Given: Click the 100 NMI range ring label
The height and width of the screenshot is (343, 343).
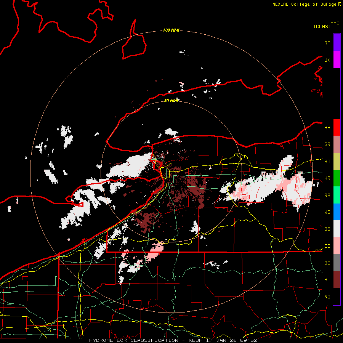Looking at the screenshot, I should [171, 30].
